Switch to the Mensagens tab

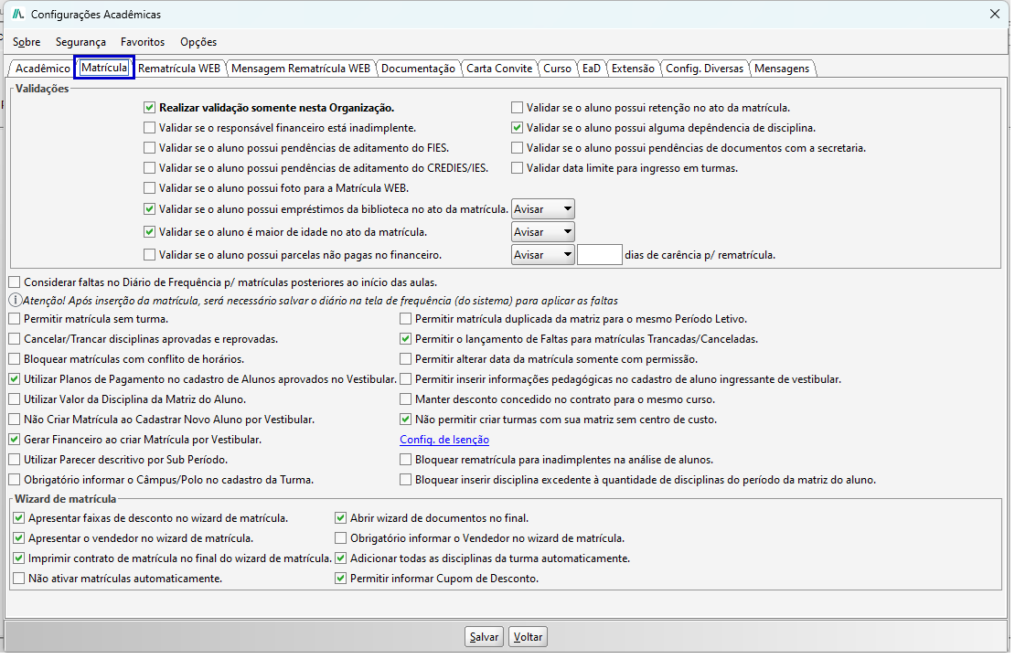[782, 68]
